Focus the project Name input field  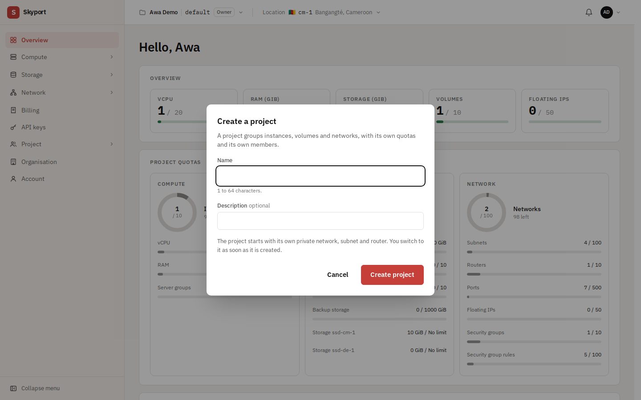(320, 176)
